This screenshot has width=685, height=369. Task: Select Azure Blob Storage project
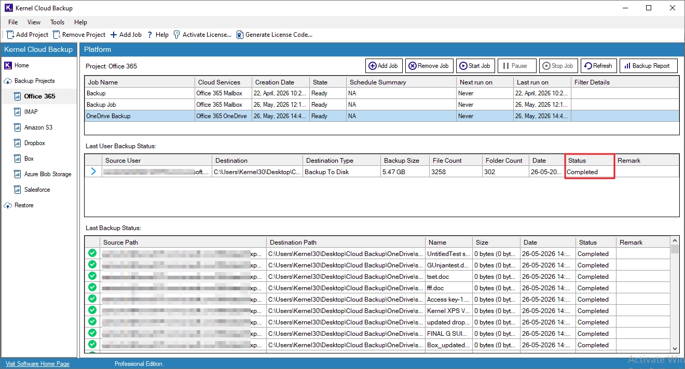(48, 174)
